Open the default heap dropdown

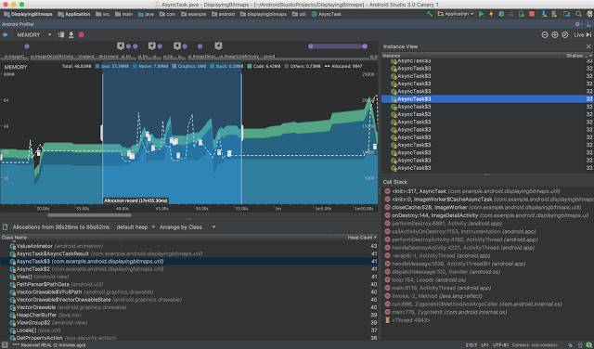coord(136,227)
